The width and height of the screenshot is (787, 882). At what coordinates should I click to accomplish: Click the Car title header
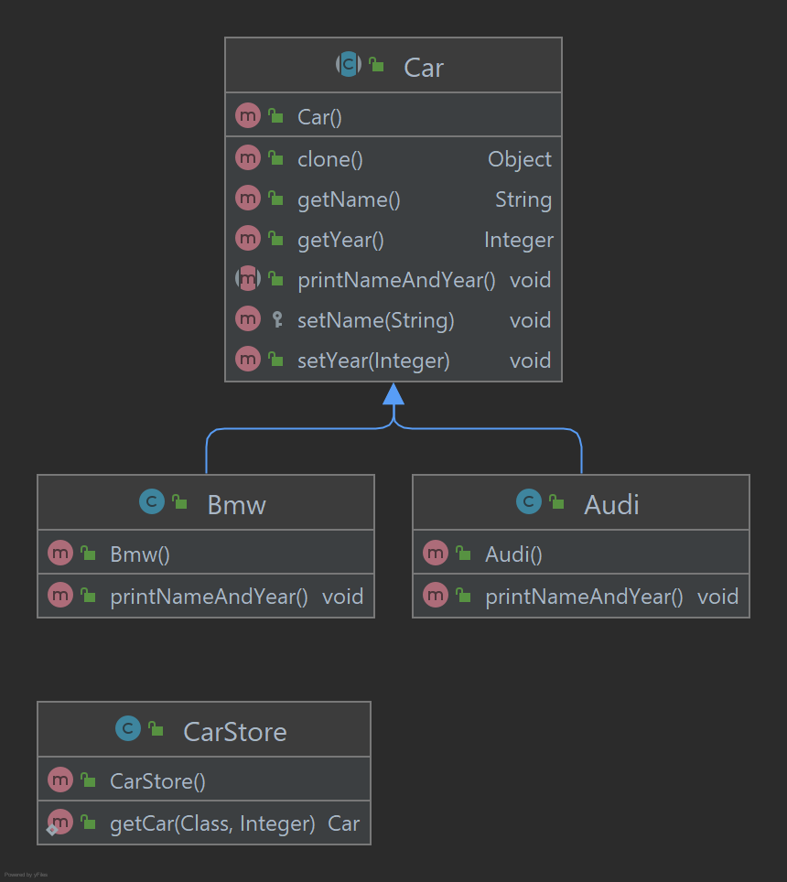424,67
